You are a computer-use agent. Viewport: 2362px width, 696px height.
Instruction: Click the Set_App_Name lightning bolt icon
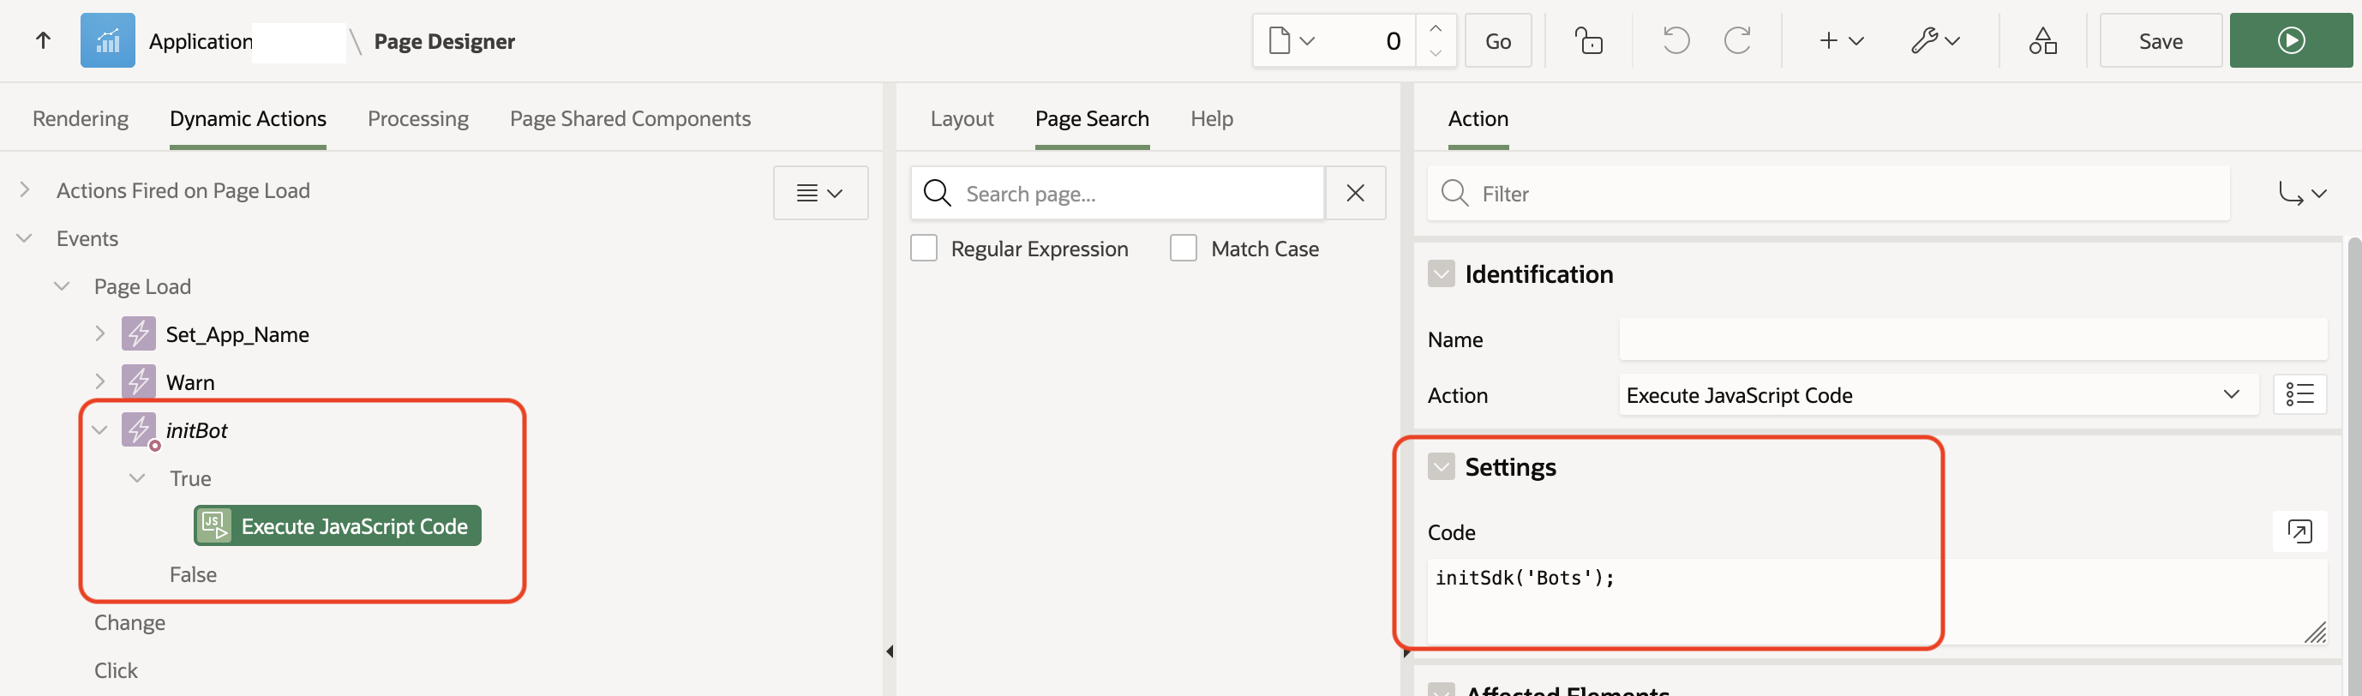click(x=139, y=333)
